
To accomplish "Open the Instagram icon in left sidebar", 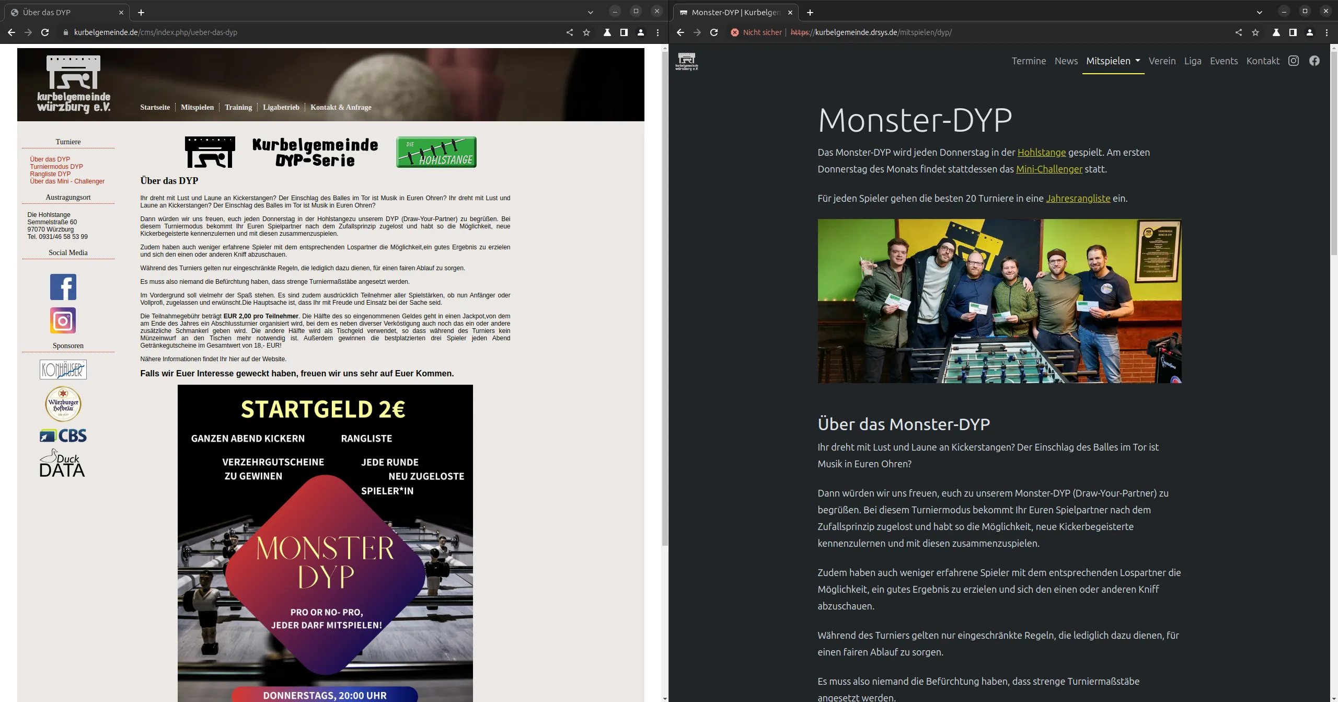I will [x=63, y=320].
